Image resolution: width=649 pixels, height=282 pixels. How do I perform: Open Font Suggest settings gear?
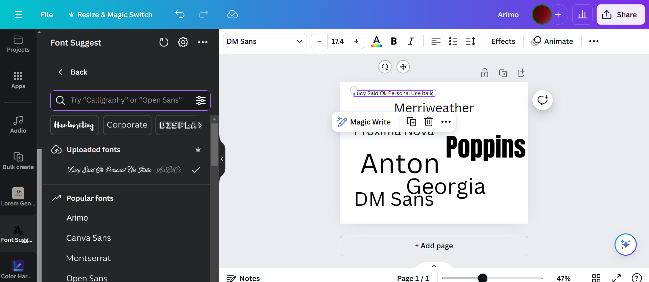coord(183,42)
